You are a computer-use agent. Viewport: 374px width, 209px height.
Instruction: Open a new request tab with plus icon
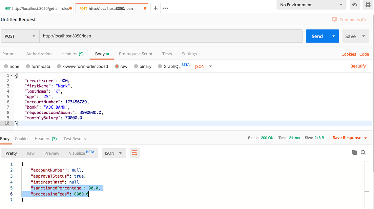pyautogui.click(x=155, y=7)
